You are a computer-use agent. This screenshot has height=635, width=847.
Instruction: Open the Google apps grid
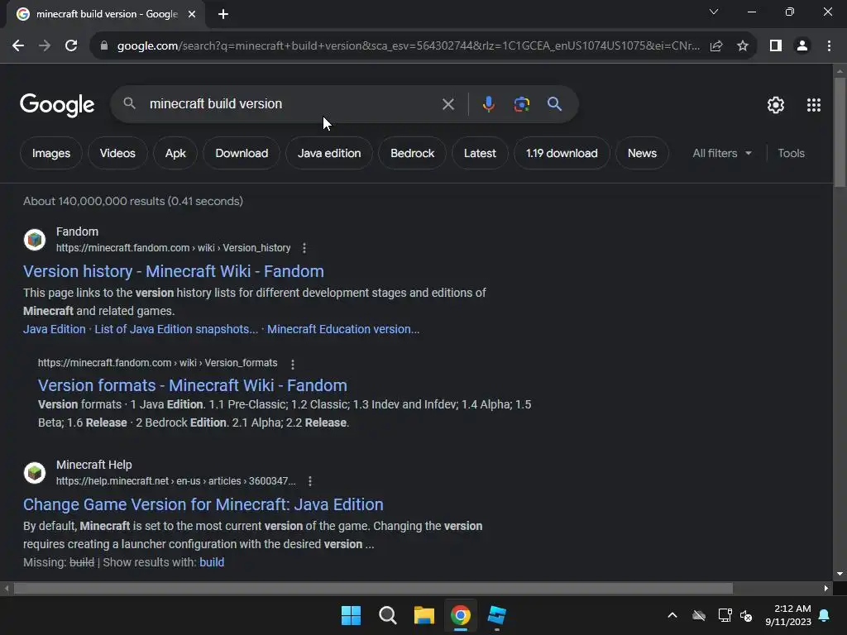coord(814,105)
